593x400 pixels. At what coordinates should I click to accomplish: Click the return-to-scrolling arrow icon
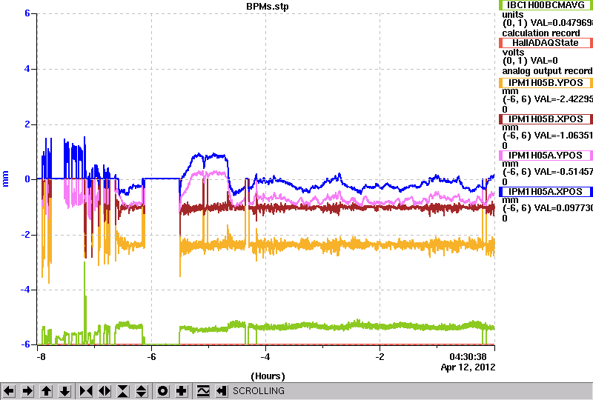click(x=222, y=390)
